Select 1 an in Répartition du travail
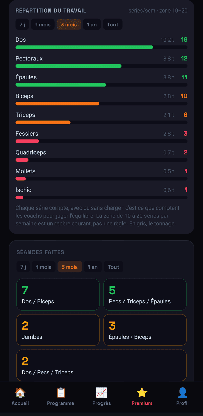 coord(92,24)
